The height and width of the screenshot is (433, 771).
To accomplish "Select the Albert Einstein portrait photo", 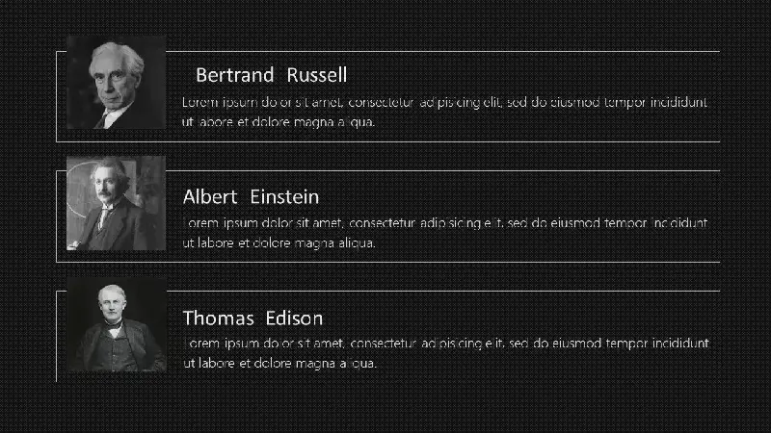I will click(116, 203).
